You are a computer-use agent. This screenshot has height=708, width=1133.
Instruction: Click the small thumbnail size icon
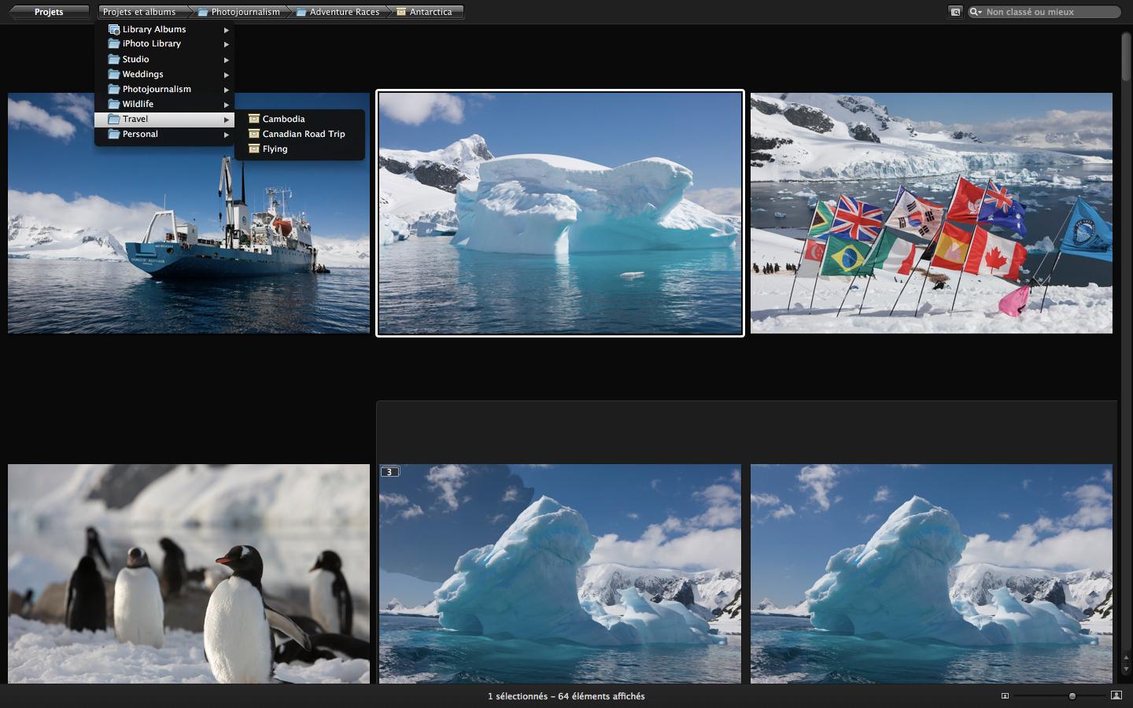coord(1005,695)
